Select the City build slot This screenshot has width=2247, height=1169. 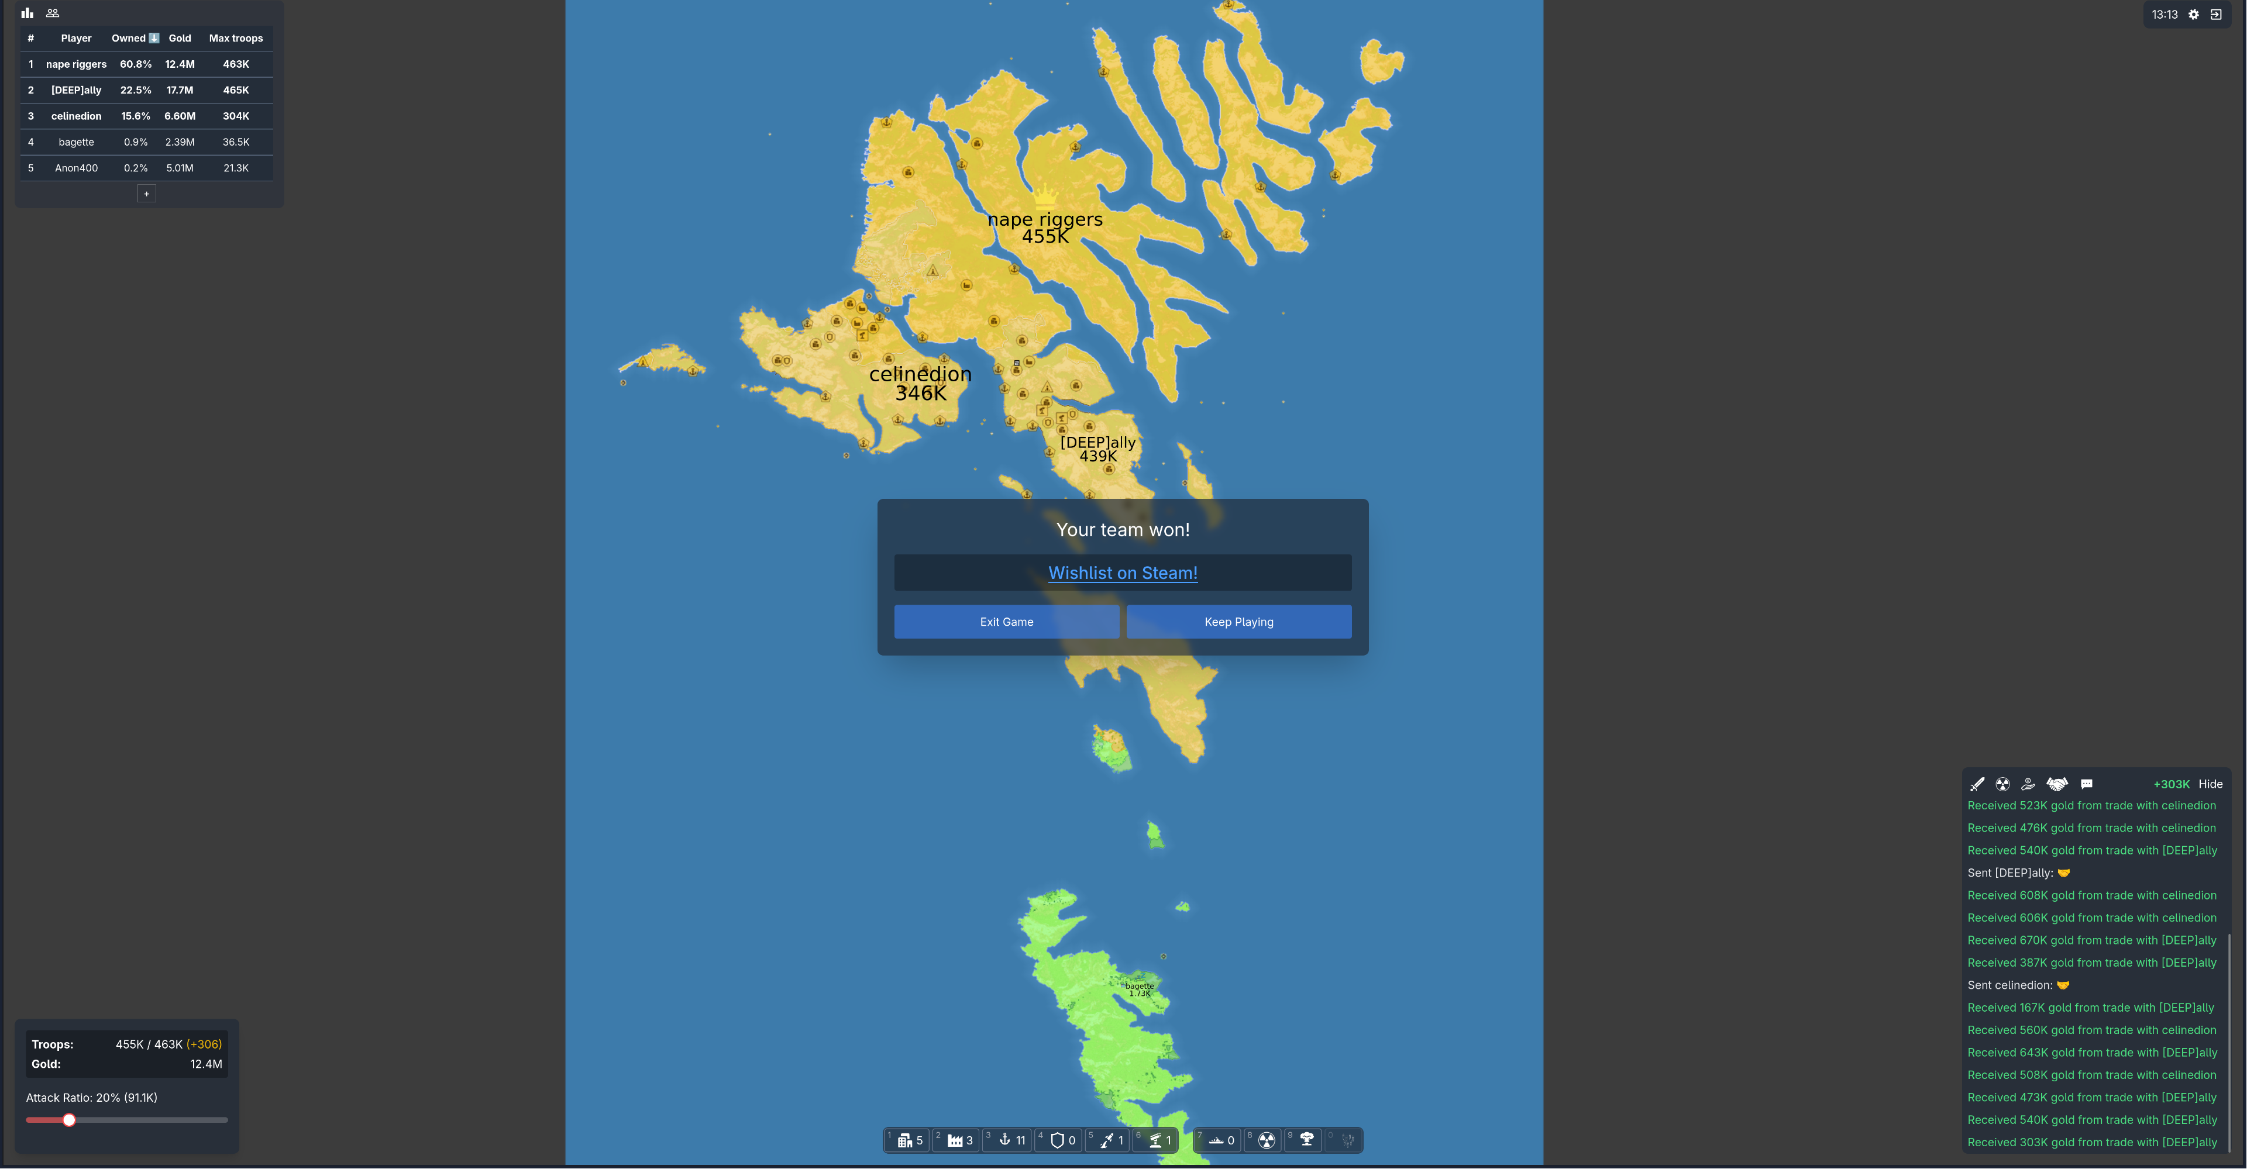point(909,1139)
